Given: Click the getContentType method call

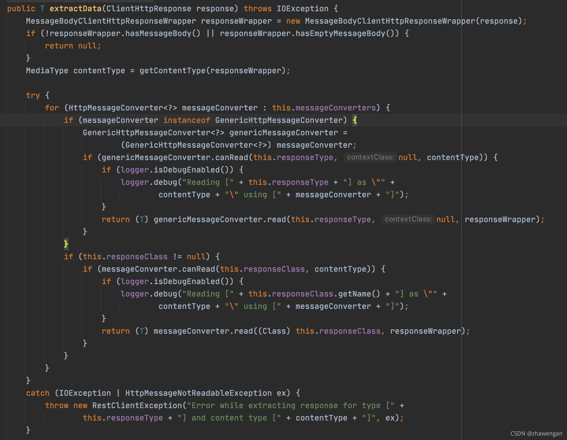Looking at the screenshot, I should point(172,71).
